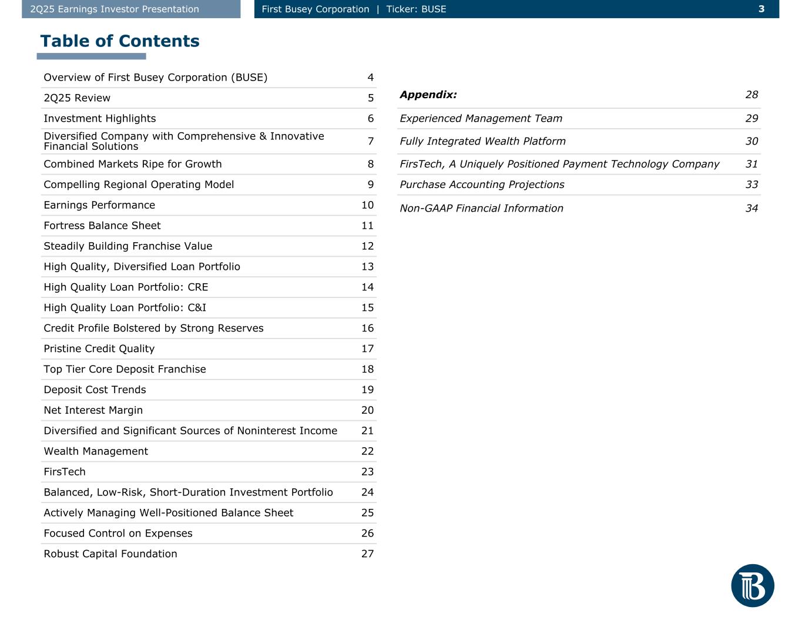Select the "FirsTech" entry on page 23

pos(65,472)
